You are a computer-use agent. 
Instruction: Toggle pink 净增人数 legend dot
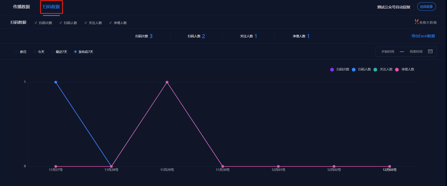397,70
